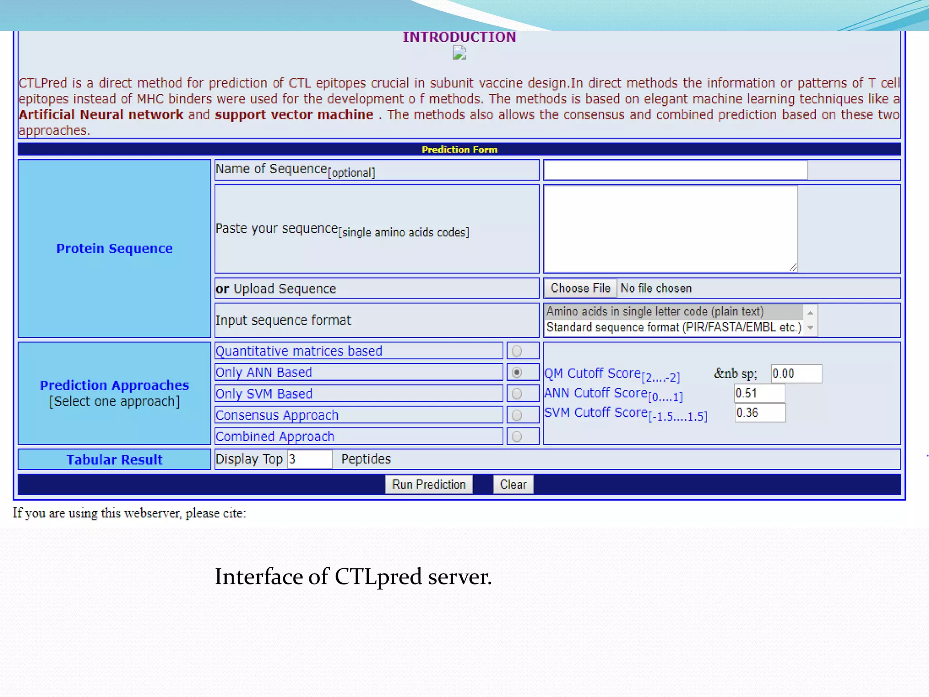Click the QM Cutoff Score field 0.00
The height and width of the screenshot is (697, 929).
[x=796, y=373]
